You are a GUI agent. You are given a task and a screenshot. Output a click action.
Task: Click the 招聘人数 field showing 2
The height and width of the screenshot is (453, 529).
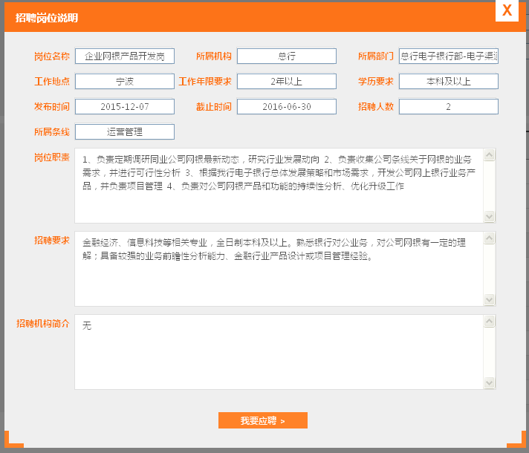click(x=448, y=107)
